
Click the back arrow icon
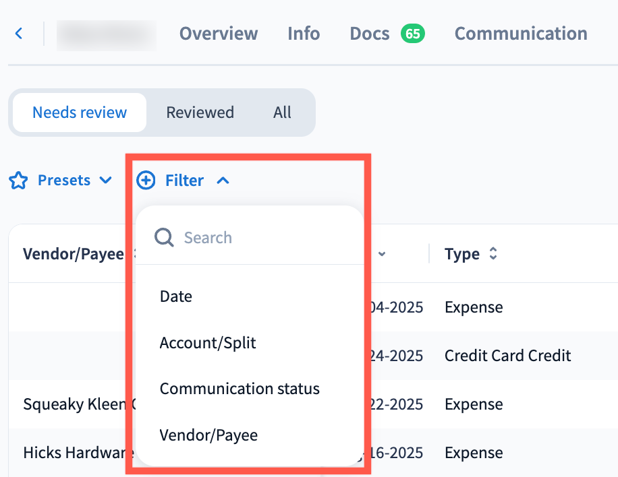click(19, 34)
